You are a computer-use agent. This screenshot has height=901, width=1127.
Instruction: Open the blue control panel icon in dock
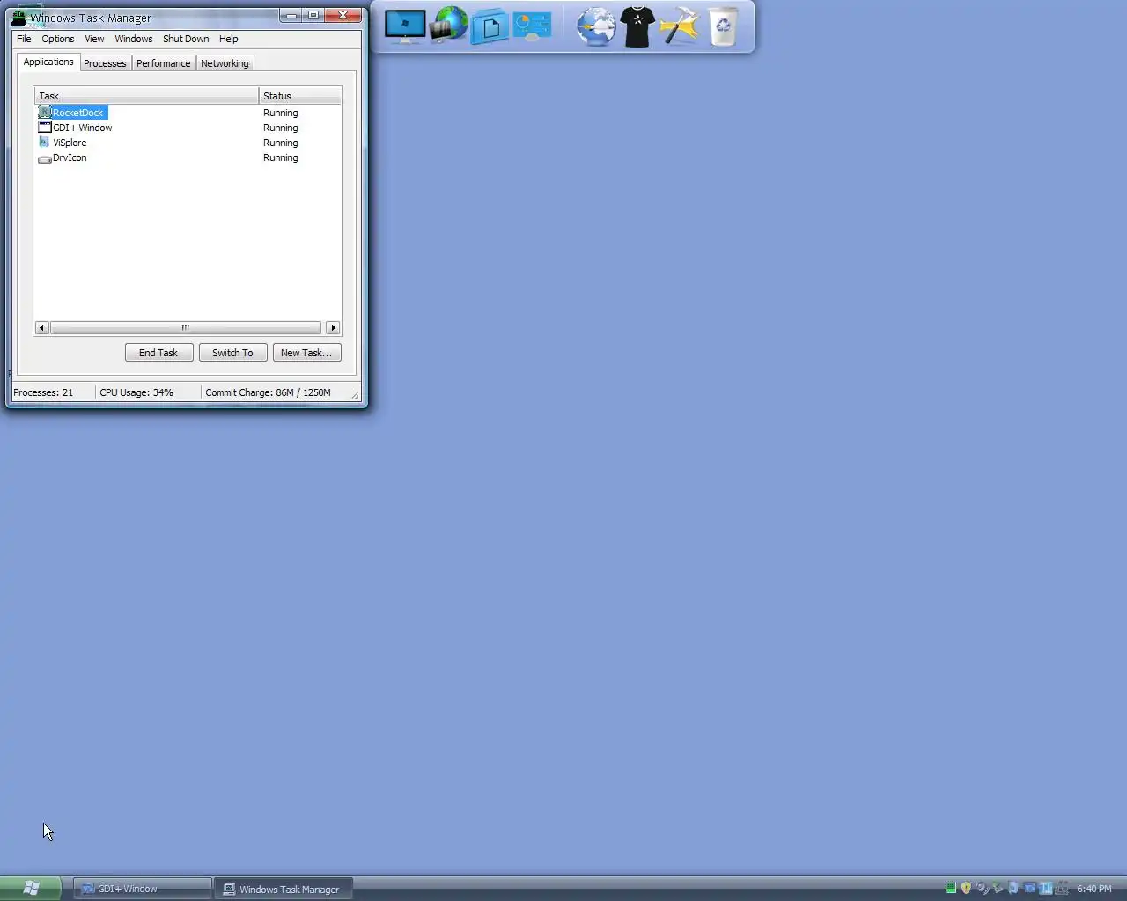point(532,26)
